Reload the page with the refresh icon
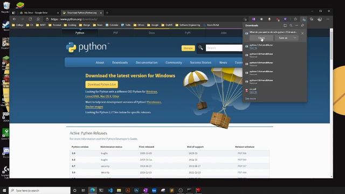The width and height of the screenshot is (345, 194). [30, 19]
